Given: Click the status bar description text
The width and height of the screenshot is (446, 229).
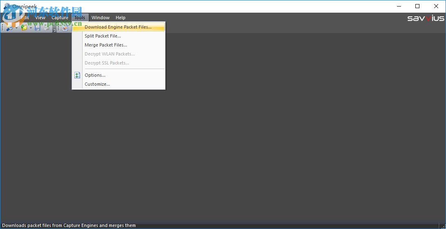Looking at the screenshot, I should pos(69,226).
